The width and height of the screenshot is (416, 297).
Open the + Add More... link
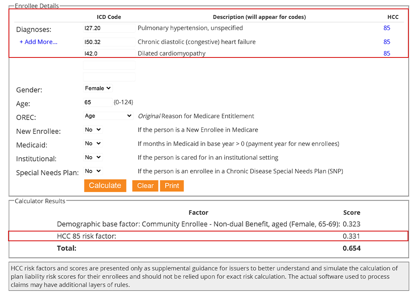[x=39, y=42]
